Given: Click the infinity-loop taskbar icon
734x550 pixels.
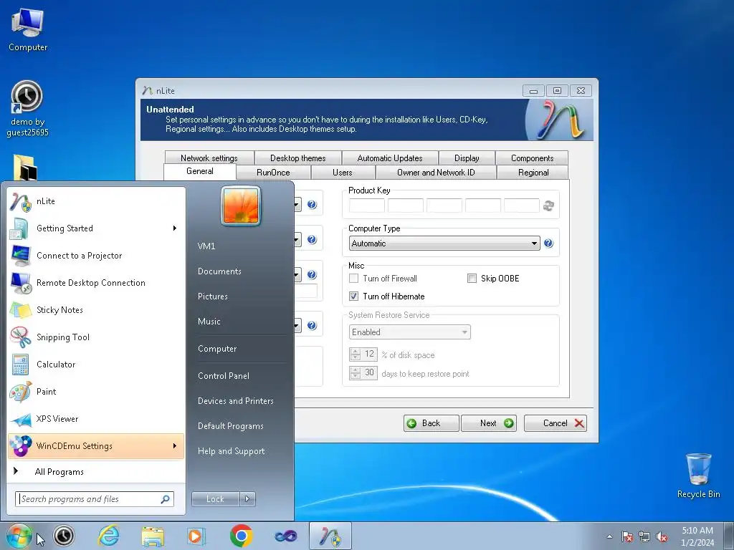Looking at the screenshot, I should click(285, 536).
